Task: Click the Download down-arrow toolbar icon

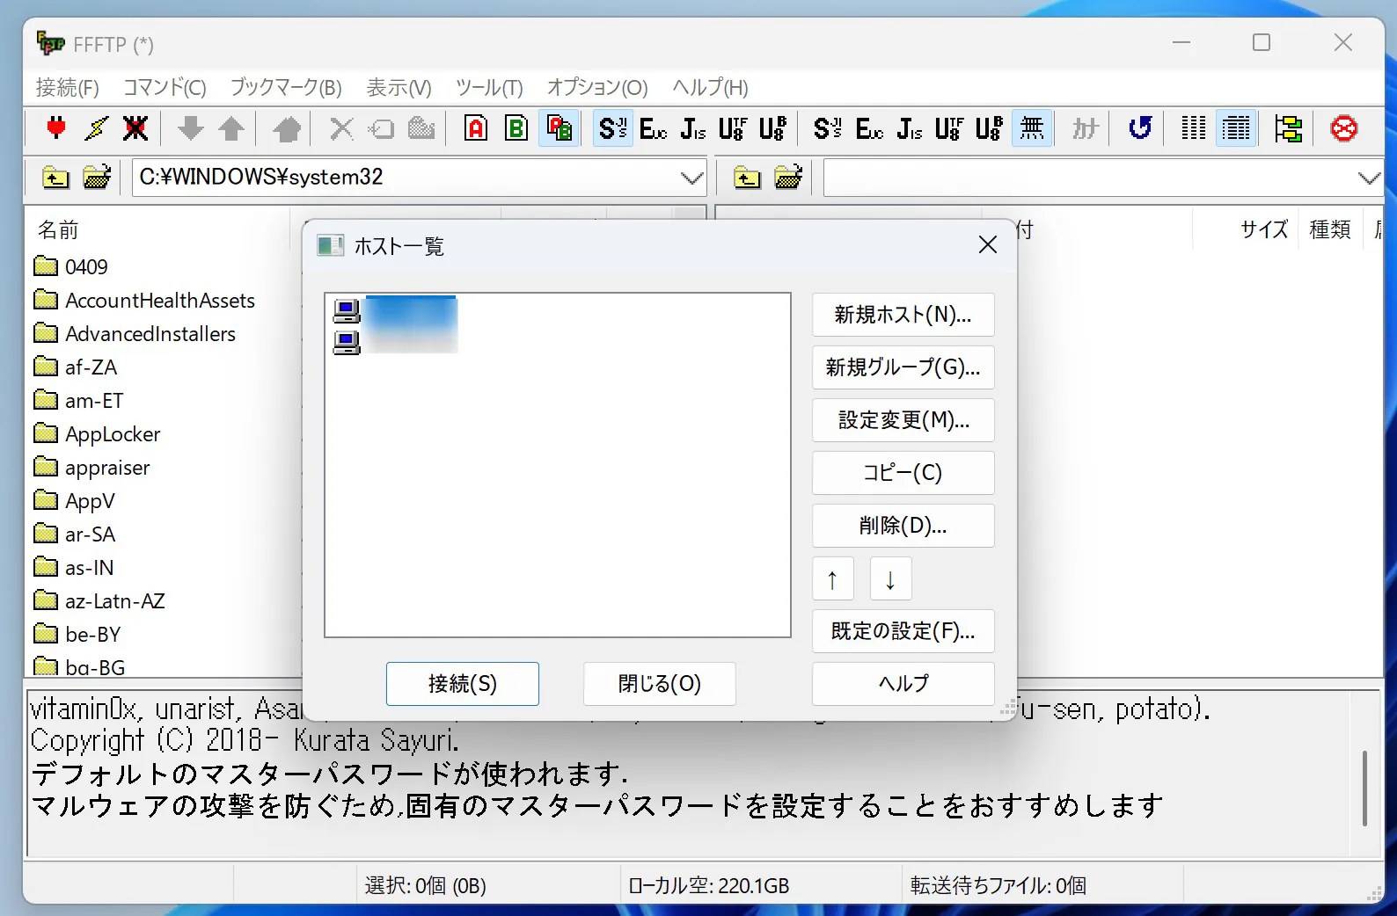Action: pyautogui.click(x=190, y=128)
